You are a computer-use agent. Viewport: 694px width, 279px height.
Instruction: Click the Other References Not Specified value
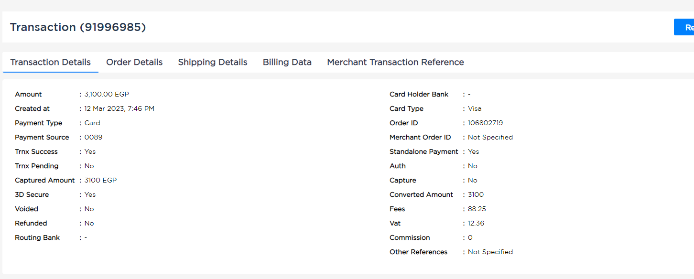[x=490, y=252]
